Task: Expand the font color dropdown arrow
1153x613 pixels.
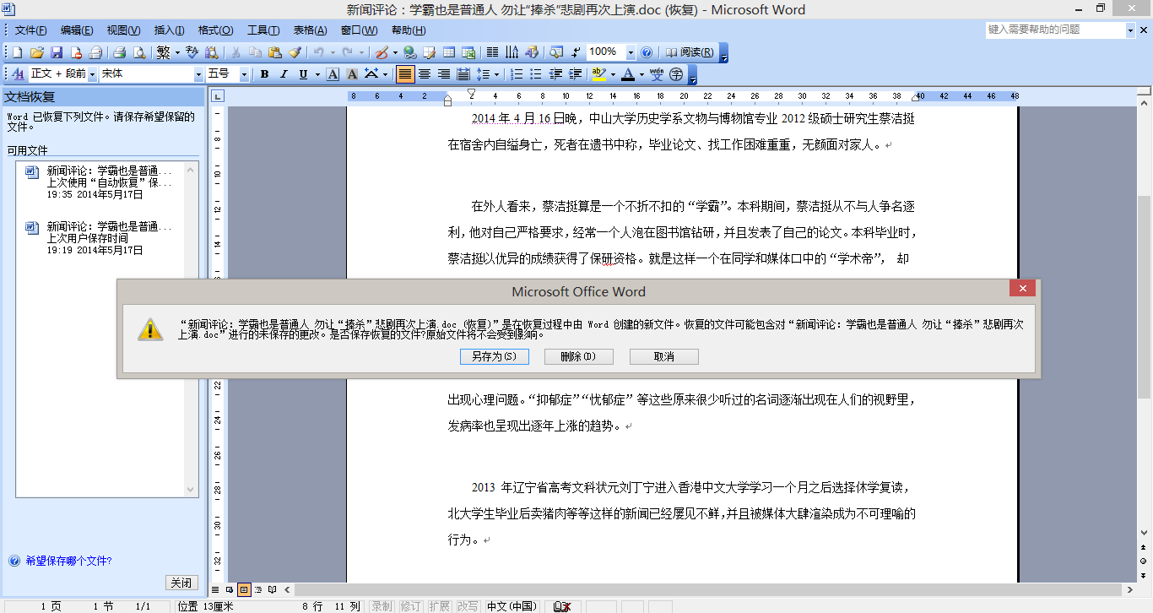Action: click(641, 74)
